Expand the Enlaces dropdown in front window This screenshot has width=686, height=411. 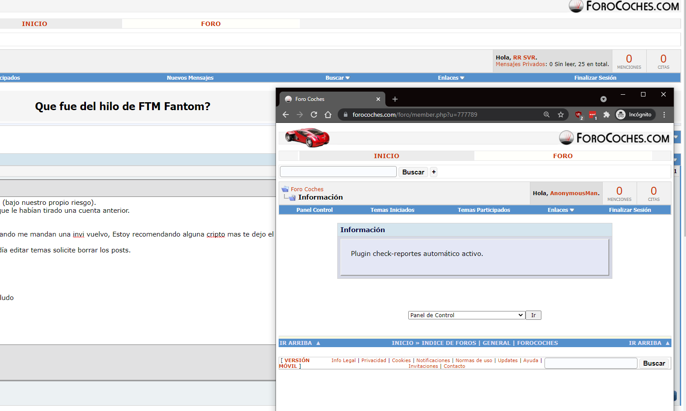pyautogui.click(x=561, y=210)
